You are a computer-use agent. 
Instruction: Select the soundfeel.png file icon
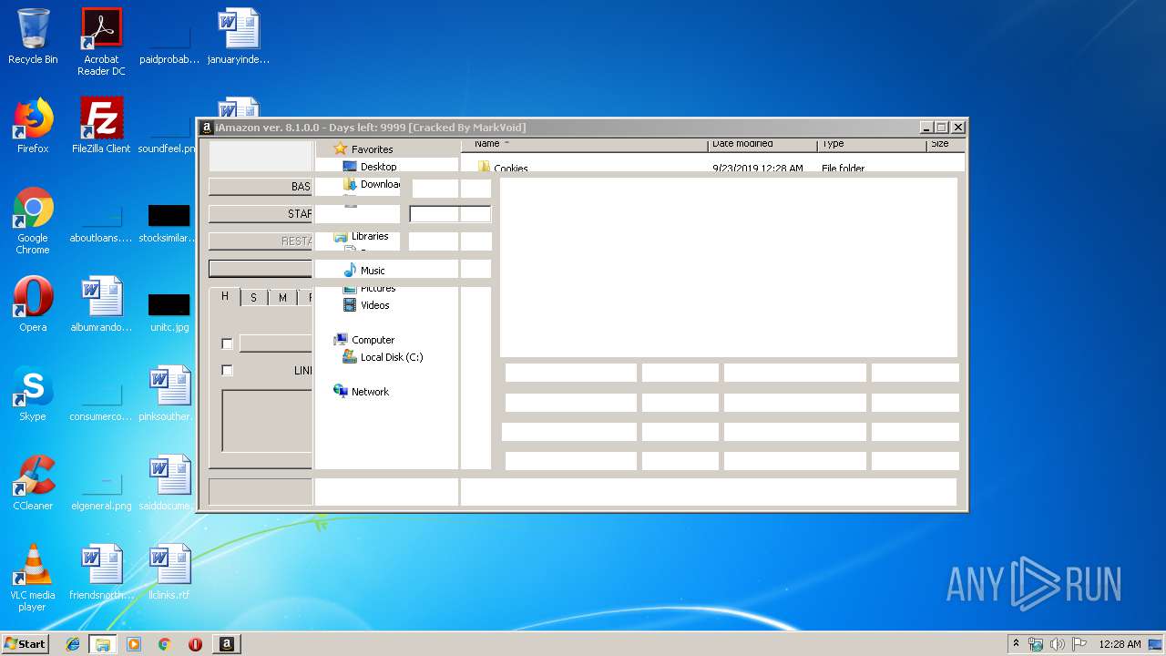click(166, 133)
